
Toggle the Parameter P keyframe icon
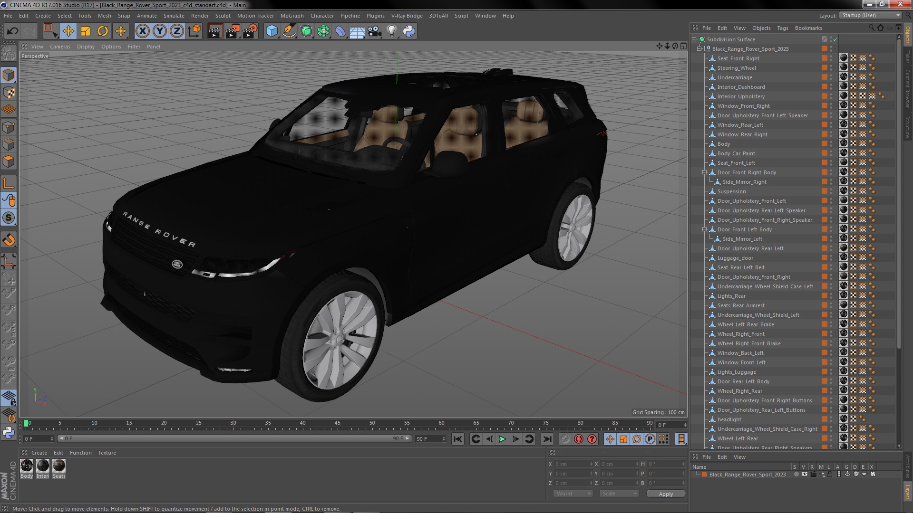(650, 439)
